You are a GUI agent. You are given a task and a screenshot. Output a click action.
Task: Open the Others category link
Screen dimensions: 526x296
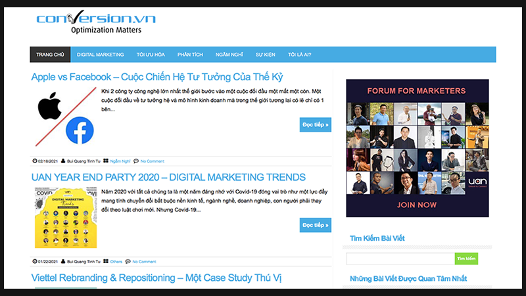click(116, 262)
